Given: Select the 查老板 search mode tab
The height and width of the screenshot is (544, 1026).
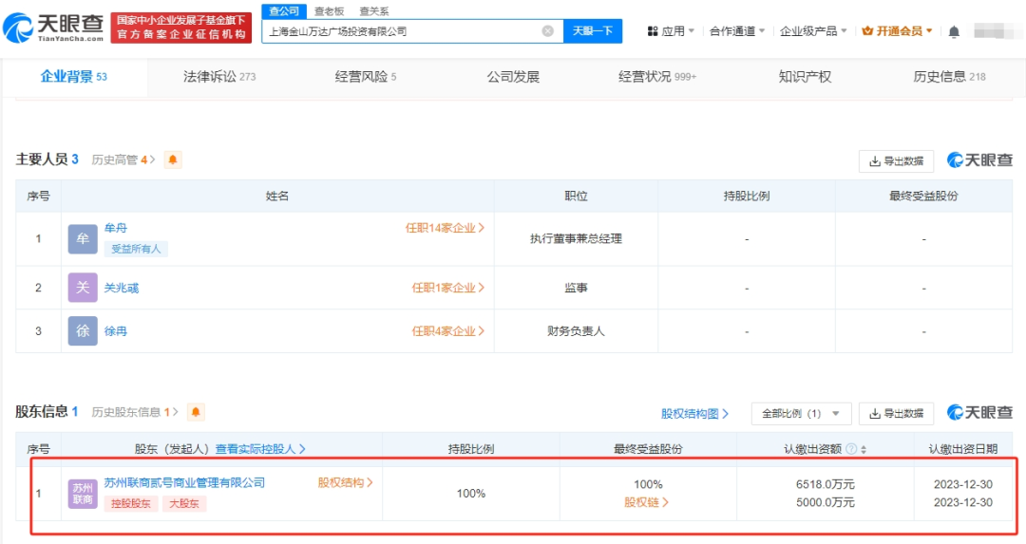Looking at the screenshot, I should [329, 11].
